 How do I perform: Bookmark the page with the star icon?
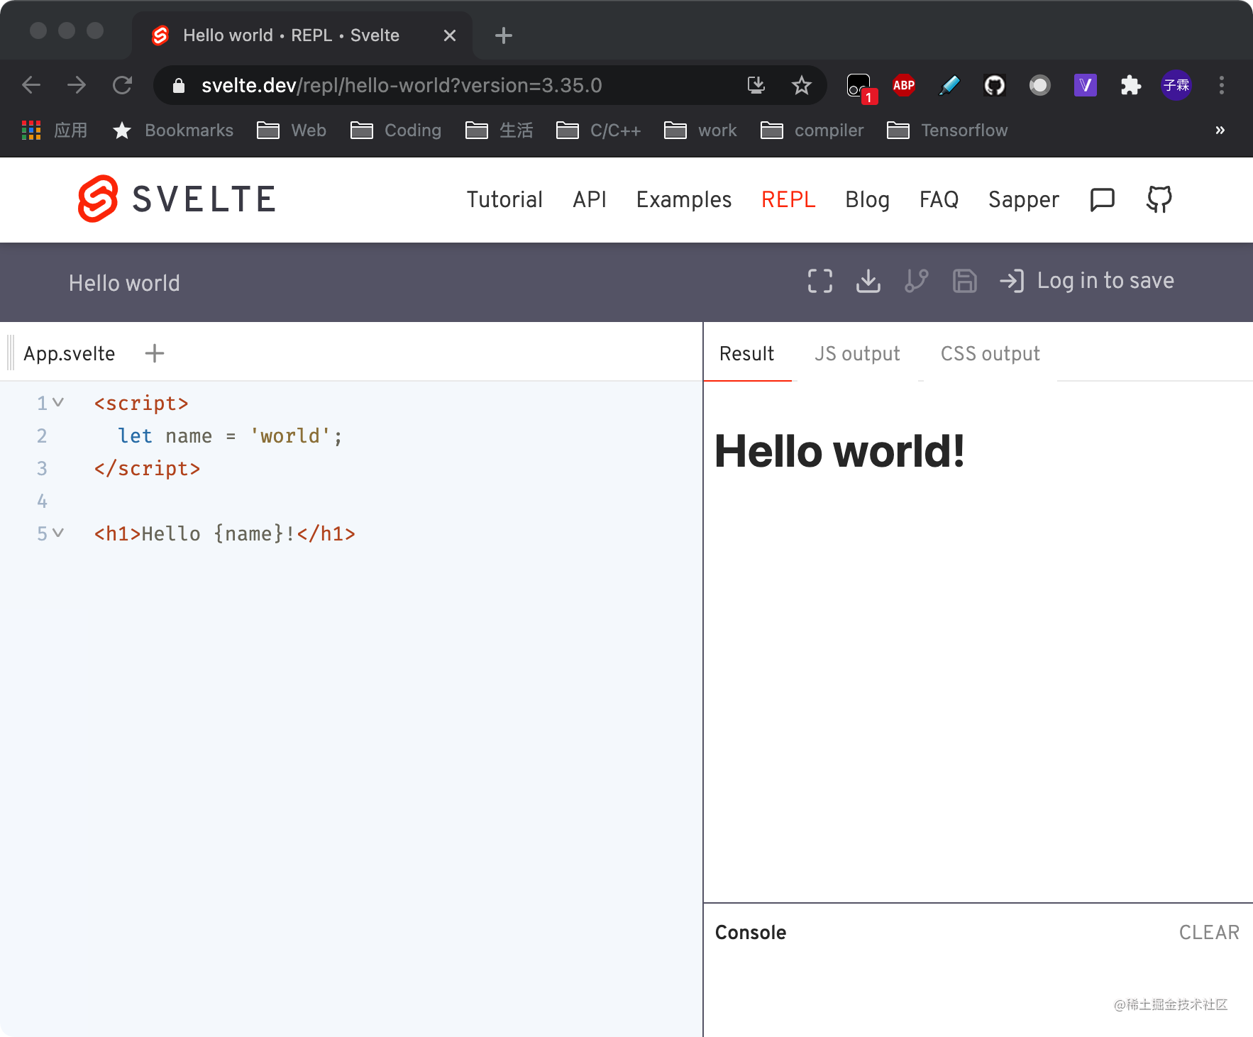pyautogui.click(x=802, y=85)
